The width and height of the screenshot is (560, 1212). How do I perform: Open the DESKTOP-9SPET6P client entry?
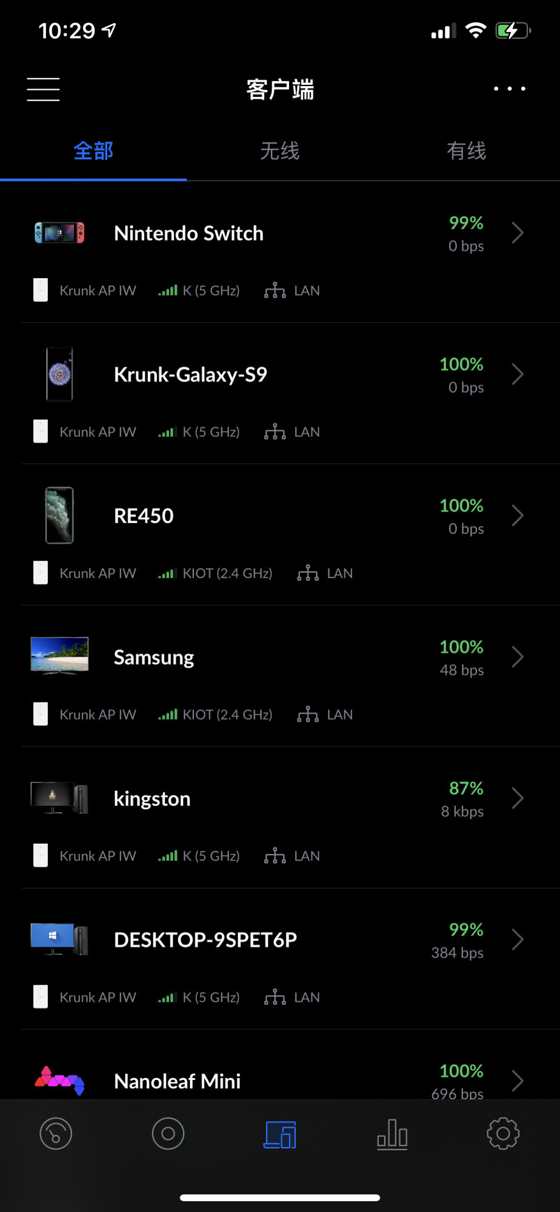[205, 940]
